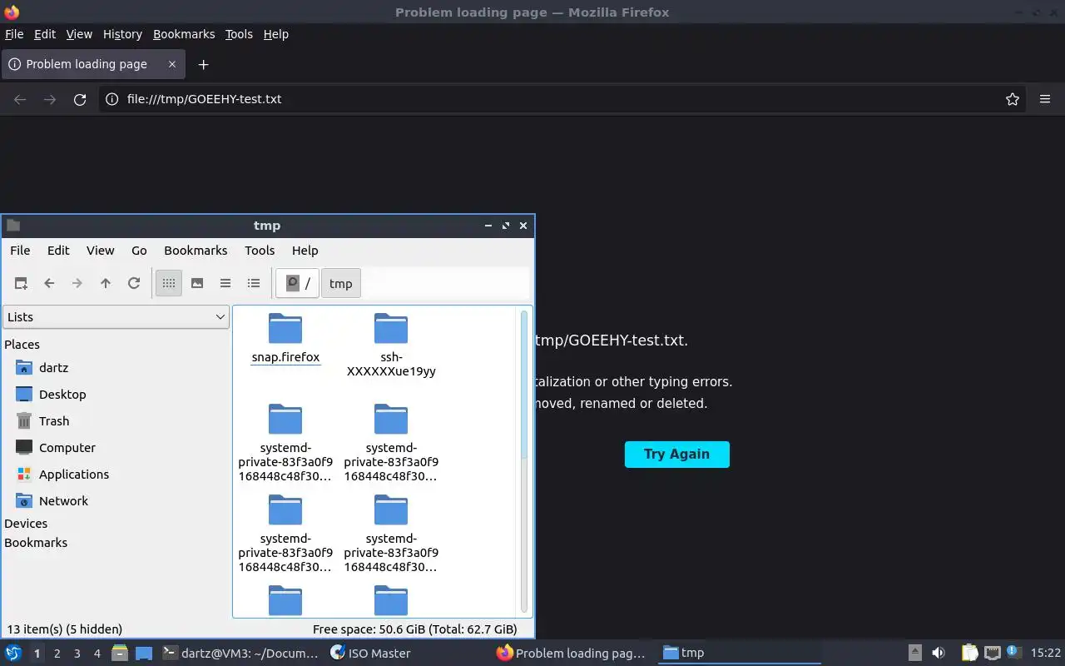Switch to workspace 4 on taskbar
Screen dimensions: 1065x666
(x=97, y=654)
